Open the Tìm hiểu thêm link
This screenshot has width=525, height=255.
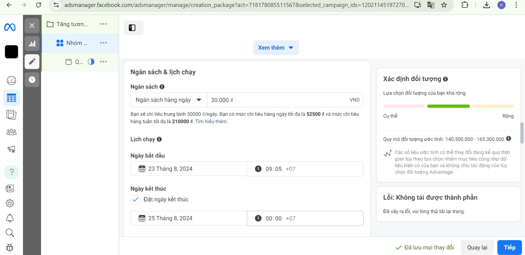pyautogui.click(x=211, y=122)
